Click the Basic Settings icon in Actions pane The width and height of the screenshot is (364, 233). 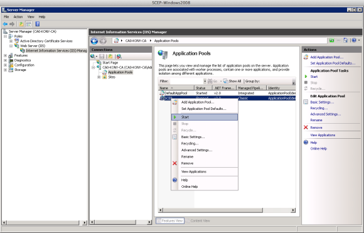click(306, 102)
